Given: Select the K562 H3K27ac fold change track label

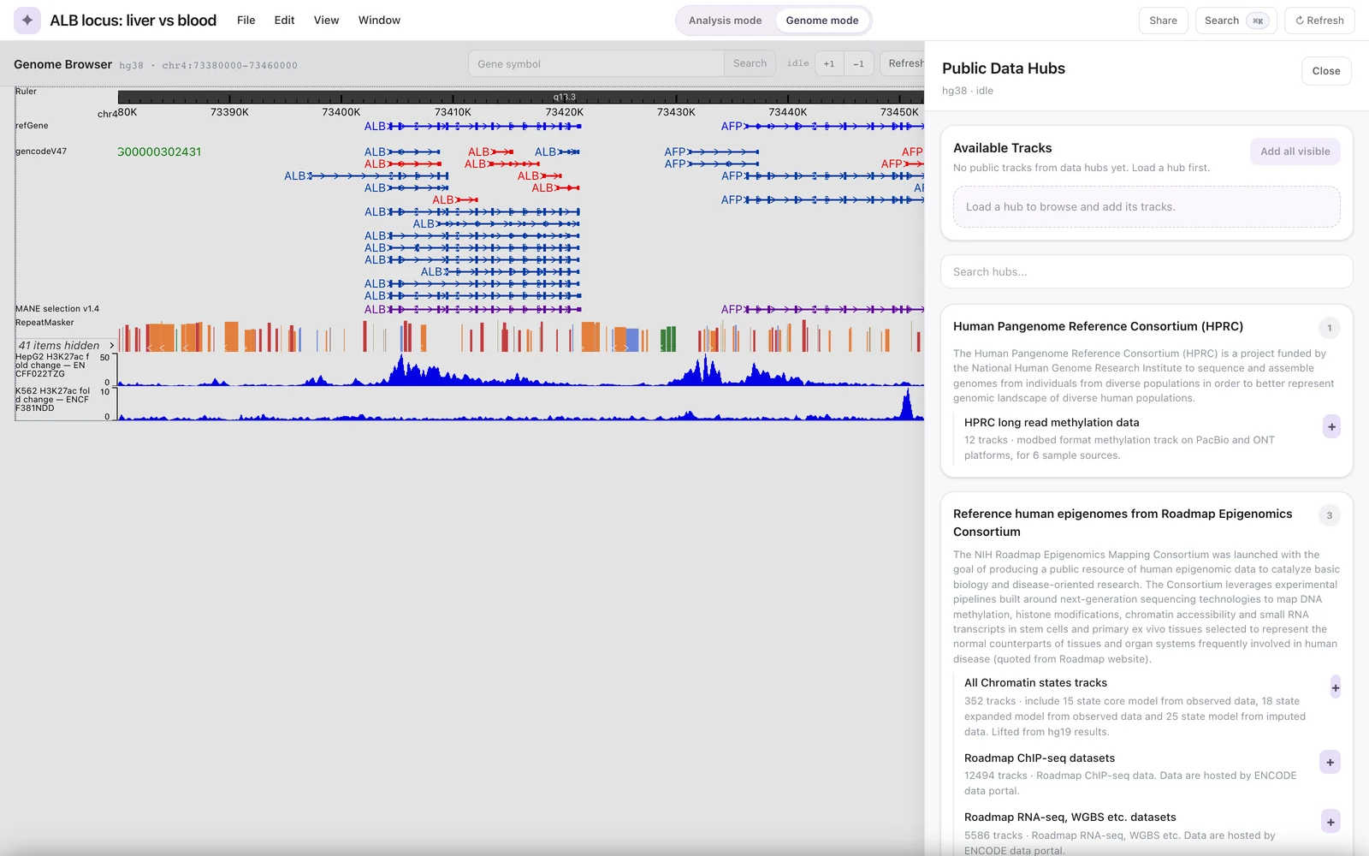Looking at the screenshot, I should [52, 399].
